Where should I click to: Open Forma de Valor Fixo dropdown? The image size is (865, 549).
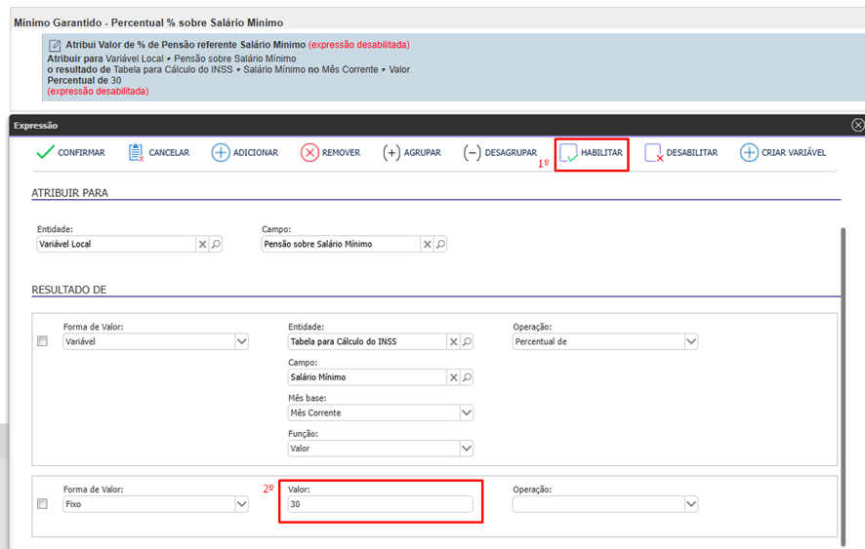coord(242,504)
